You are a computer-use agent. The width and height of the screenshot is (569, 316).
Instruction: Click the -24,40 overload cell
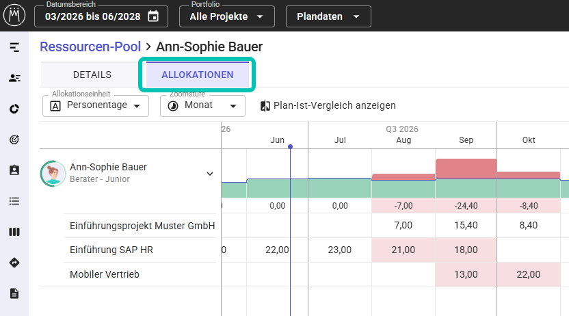tap(466, 206)
